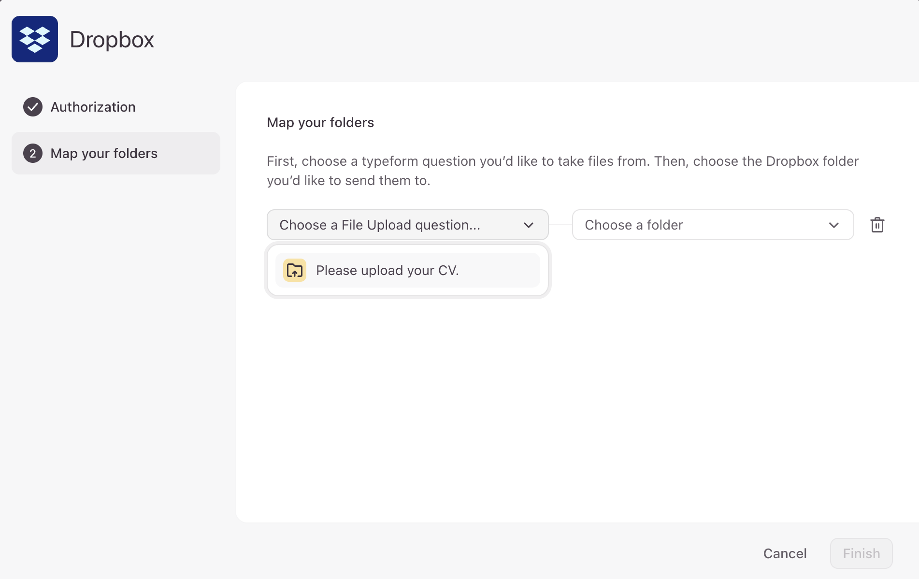This screenshot has width=919, height=579.
Task: Open the Choose a folder dropdown
Action: click(713, 225)
